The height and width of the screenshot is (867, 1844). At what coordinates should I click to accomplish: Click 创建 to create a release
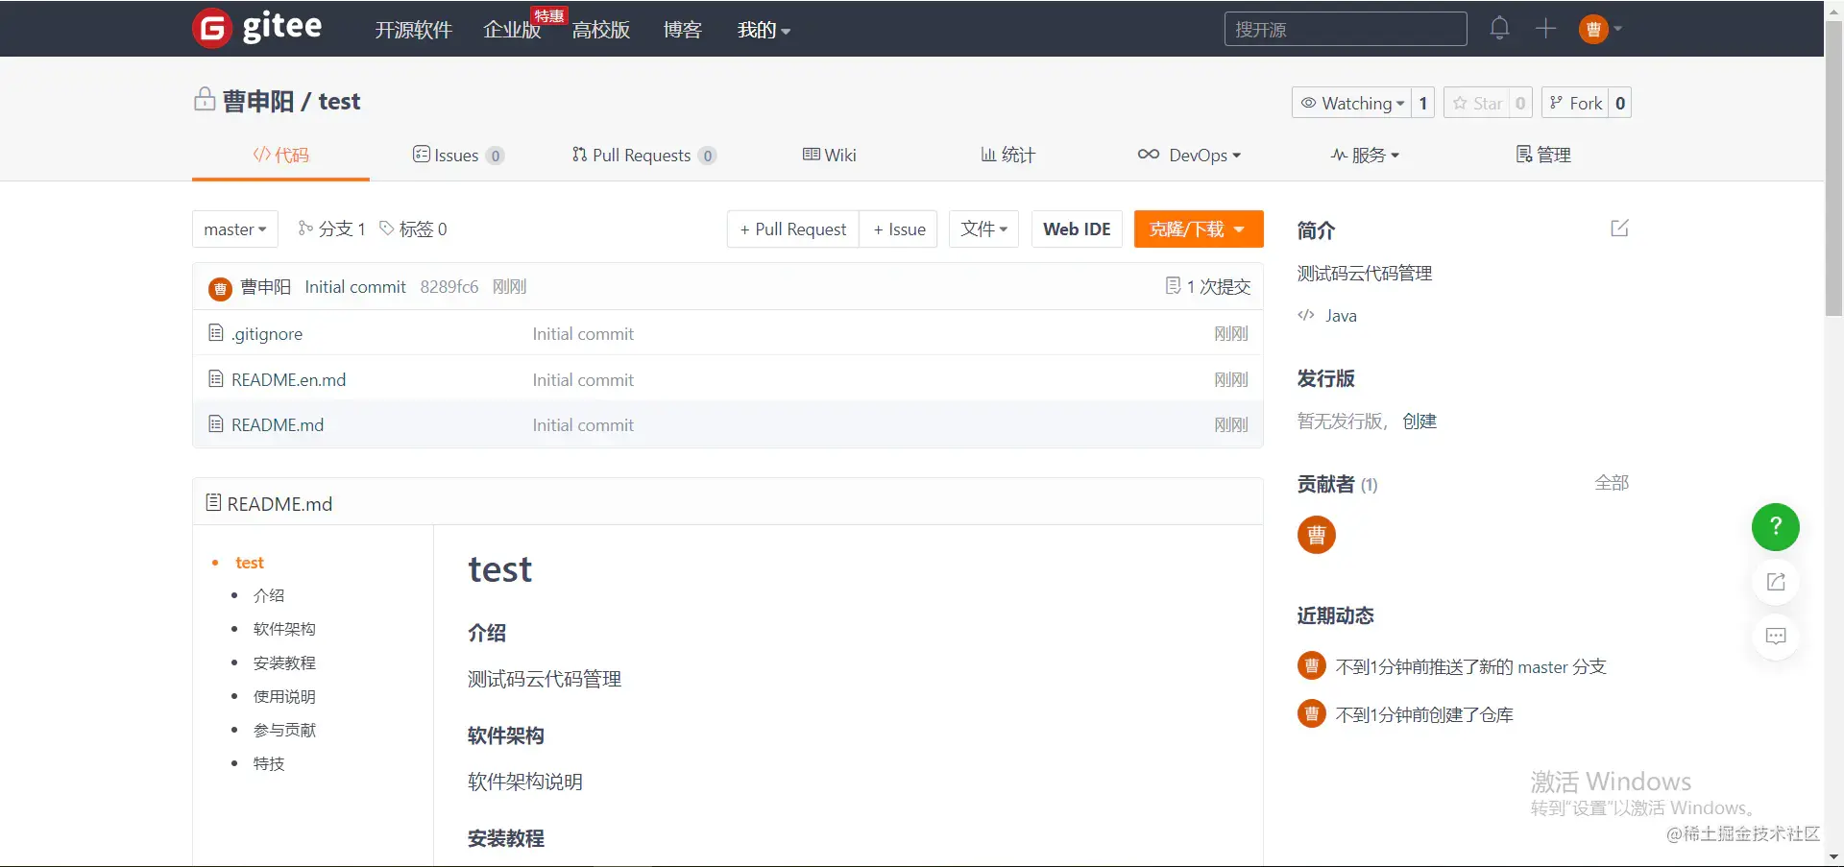coord(1419,421)
